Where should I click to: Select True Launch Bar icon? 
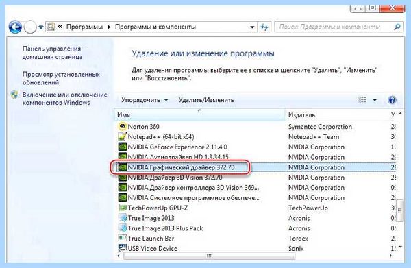(122, 239)
